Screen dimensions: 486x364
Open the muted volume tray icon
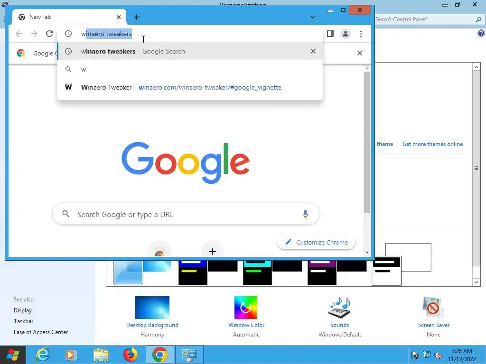(438, 355)
